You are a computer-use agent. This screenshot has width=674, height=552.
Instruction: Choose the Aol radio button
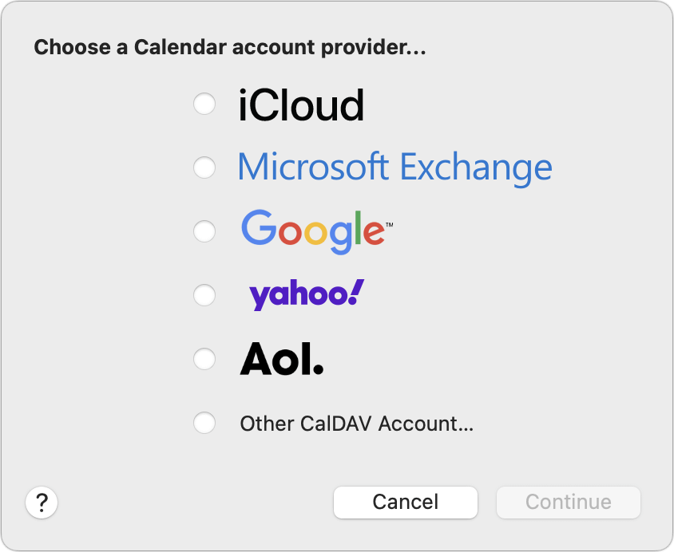[204, 359]
